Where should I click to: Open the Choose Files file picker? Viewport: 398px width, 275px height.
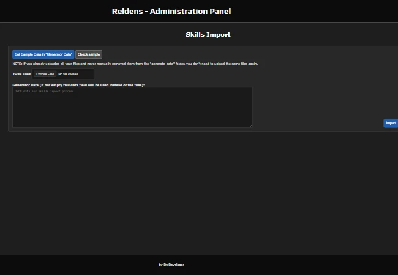(x=45, y=74)
